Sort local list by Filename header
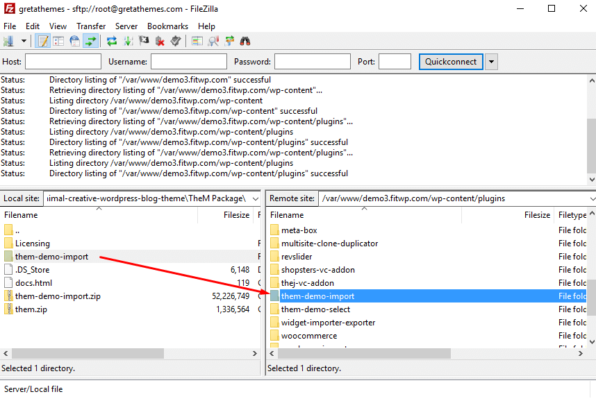This screenshot has height=401, width=596. pyautogui.click(x=99, y=215)
